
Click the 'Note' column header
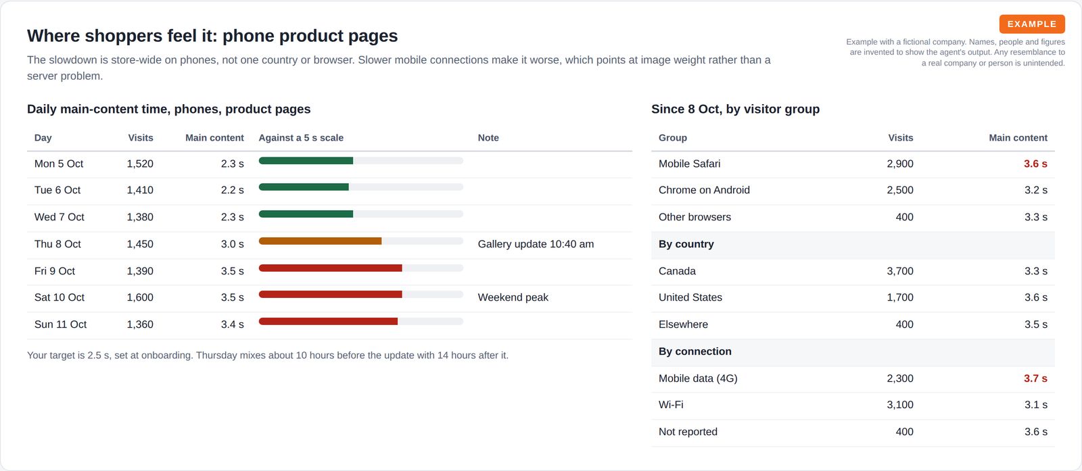tap(488, 138)
